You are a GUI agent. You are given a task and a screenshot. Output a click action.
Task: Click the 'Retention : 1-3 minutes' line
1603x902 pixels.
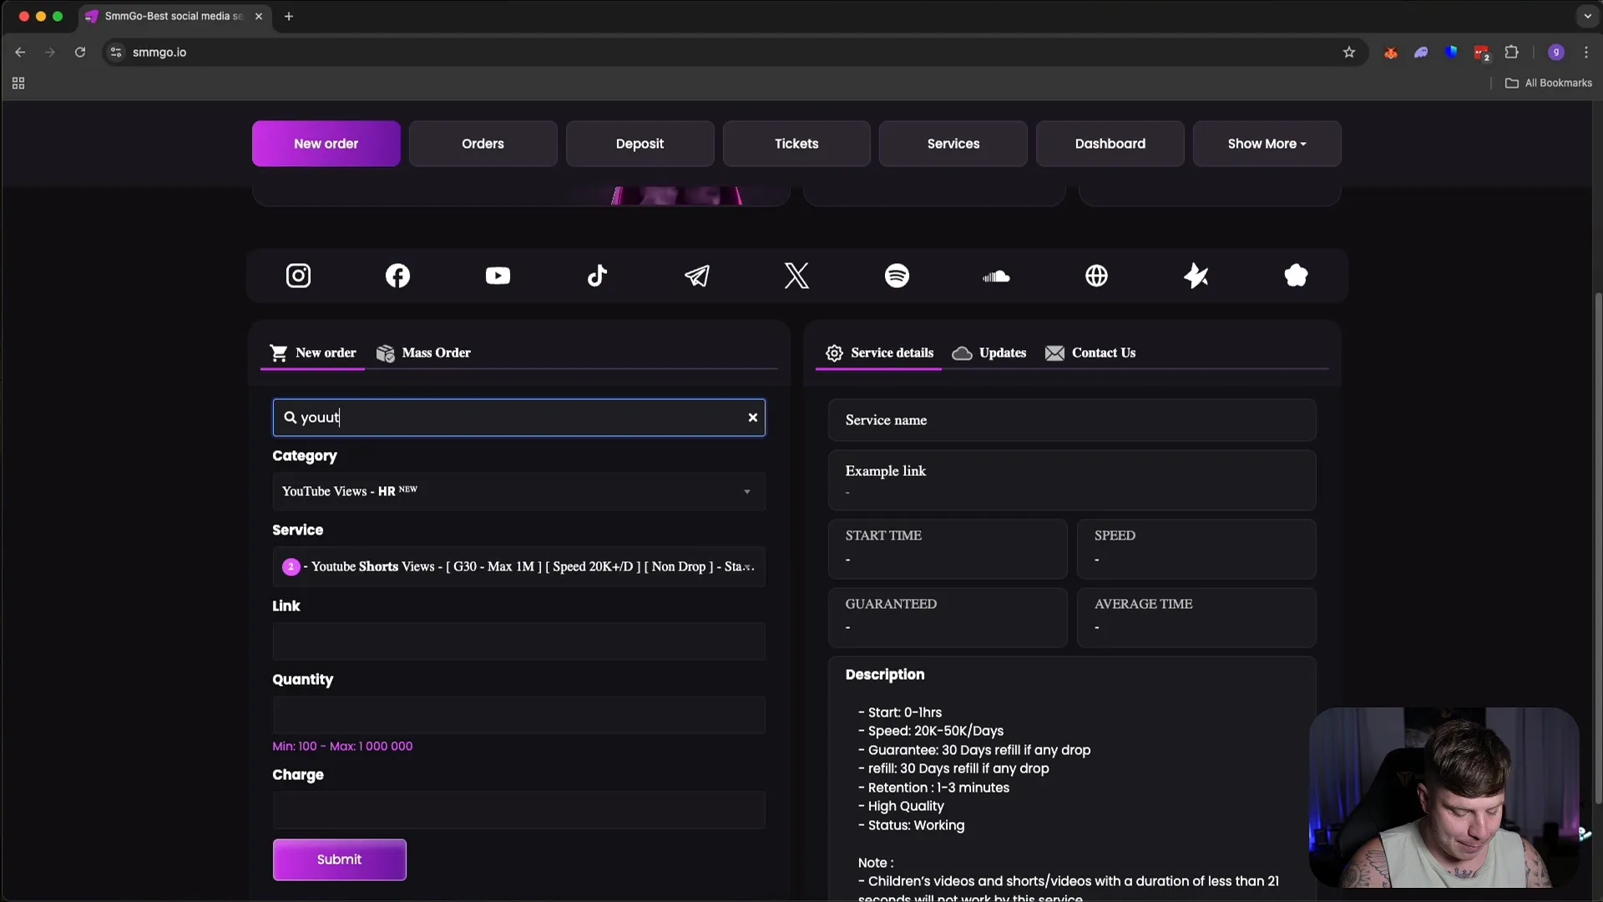[933, 788]
